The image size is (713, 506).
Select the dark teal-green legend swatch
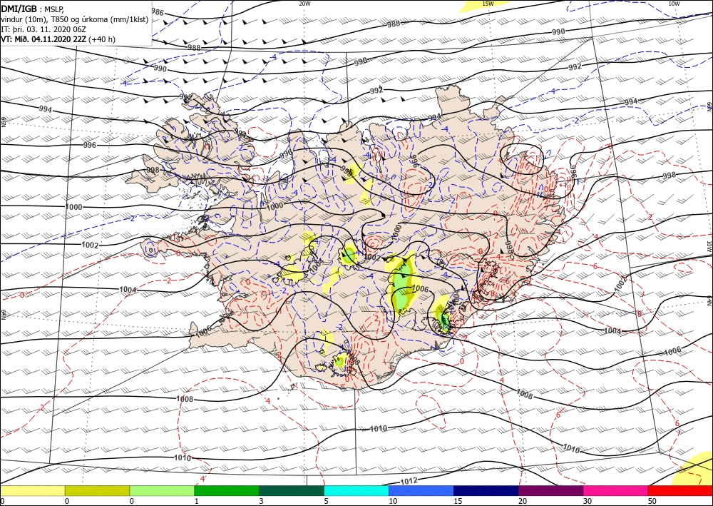pos(292,490)
